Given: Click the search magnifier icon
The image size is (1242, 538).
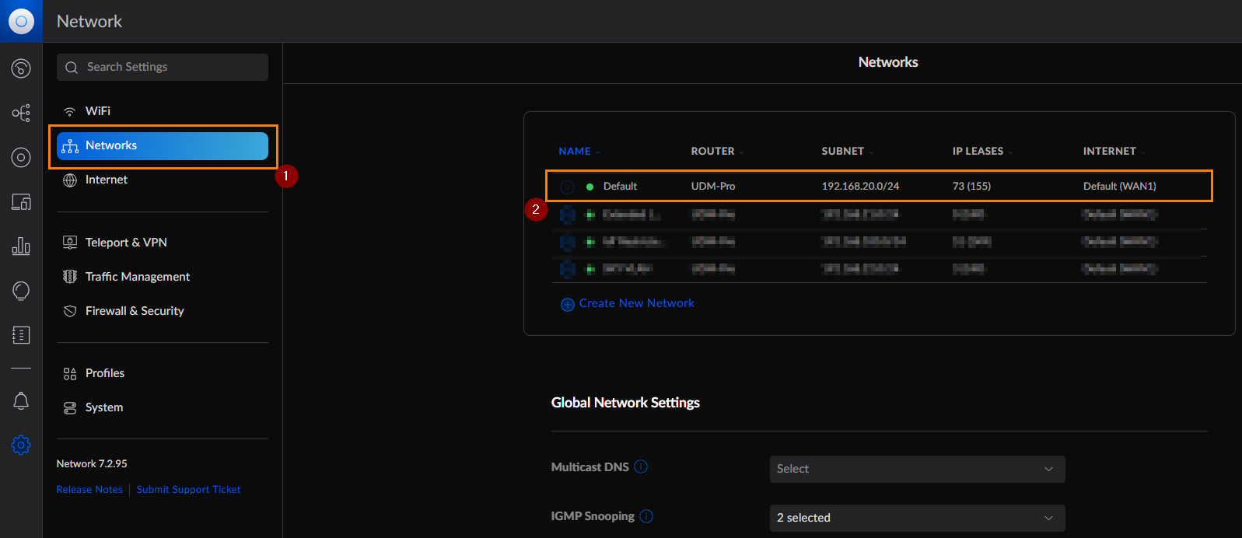Looking at the screenshot, I should pyautogui.click(x=72, y=68).
